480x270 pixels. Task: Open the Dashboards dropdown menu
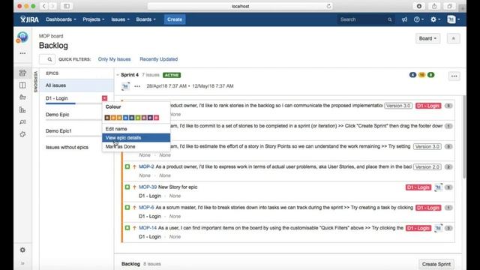[x=61, y=19]
